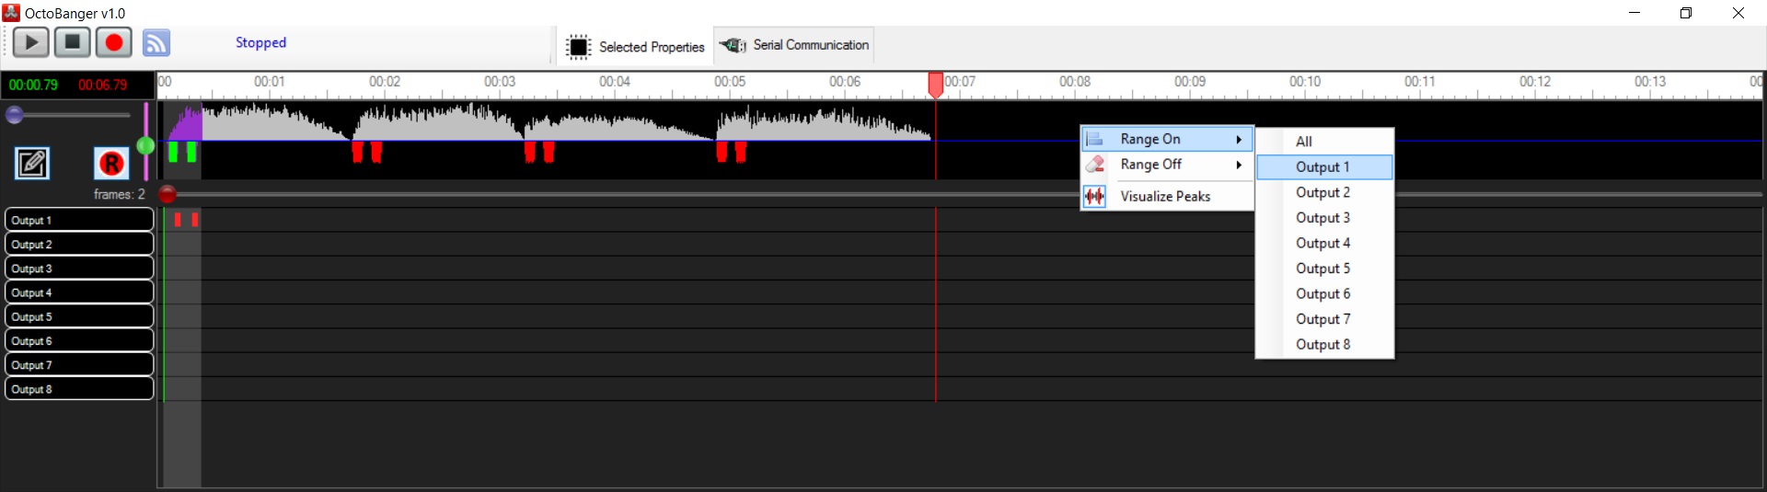Select the Output 3 track label

(x=79, y=268)
